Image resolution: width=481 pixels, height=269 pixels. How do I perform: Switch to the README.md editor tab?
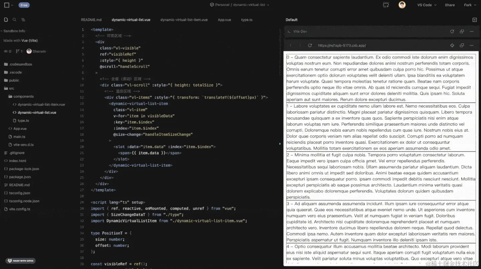coord(91,20)
